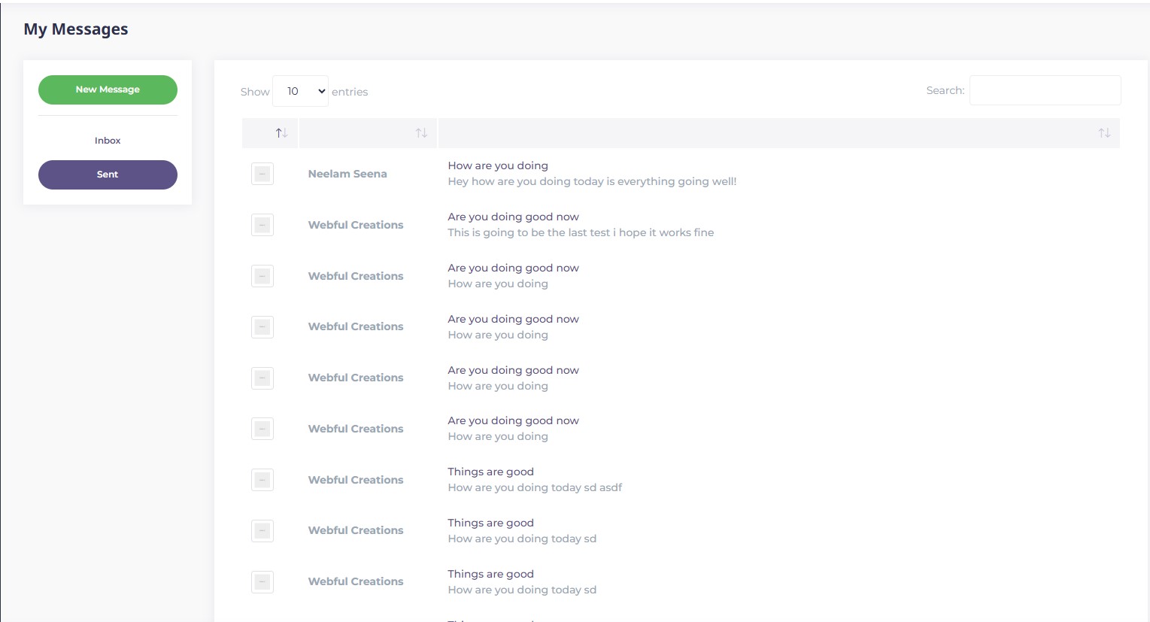This screenshot has width=1150, height=622.
Task: Click the Neelam Seena sender name
Action: tap(347, 174)
